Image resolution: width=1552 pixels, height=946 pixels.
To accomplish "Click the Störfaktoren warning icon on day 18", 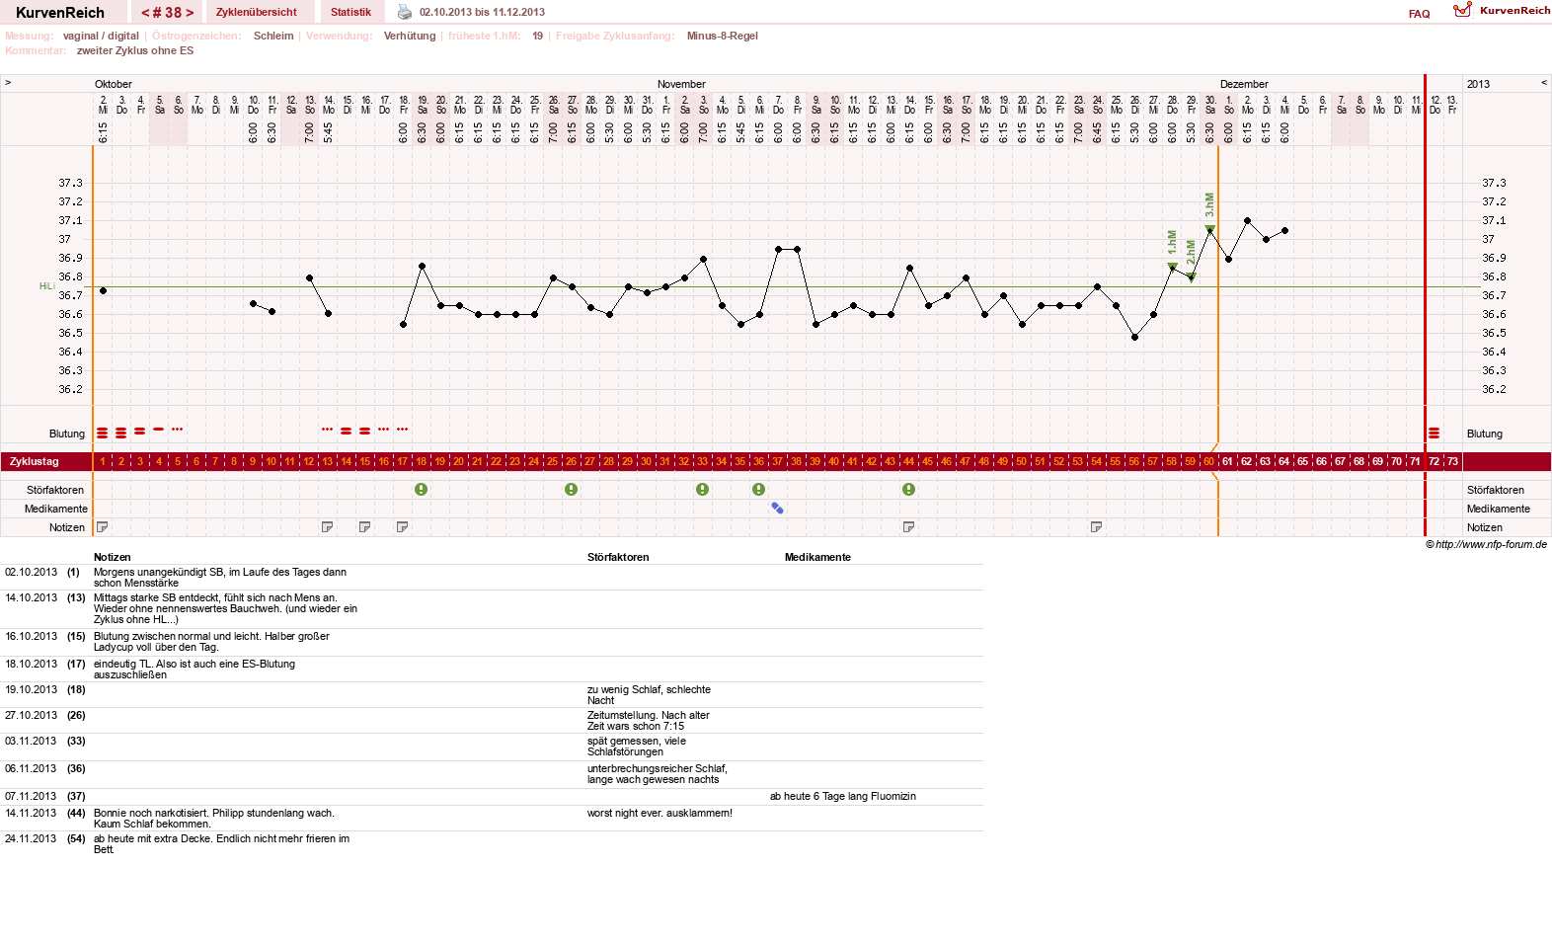I will point(422,490).
